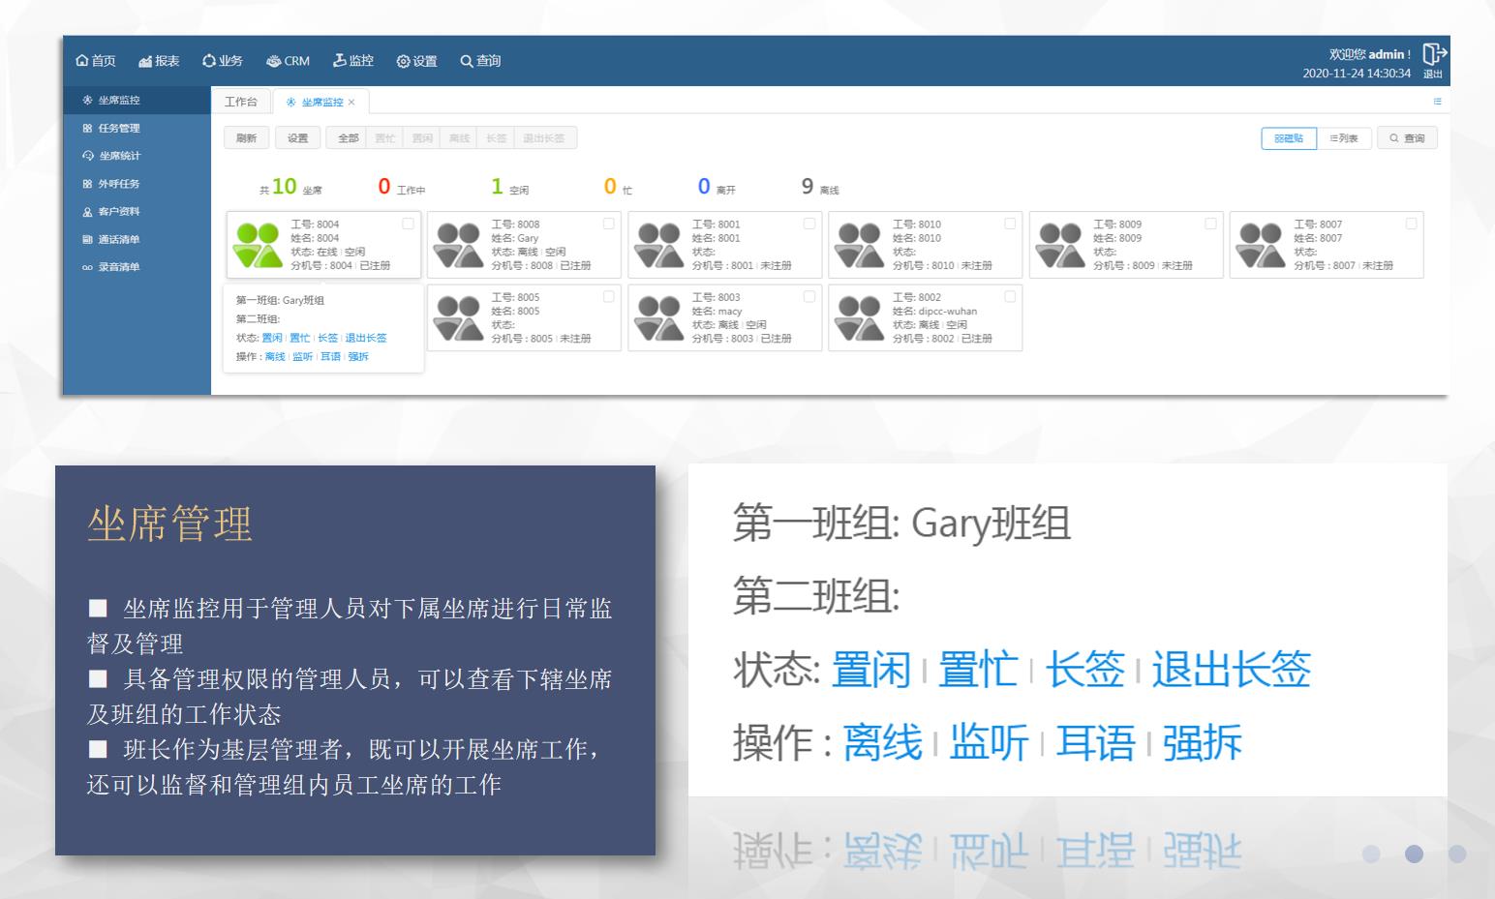Select the 全部 filter button

tap(348, 138)
